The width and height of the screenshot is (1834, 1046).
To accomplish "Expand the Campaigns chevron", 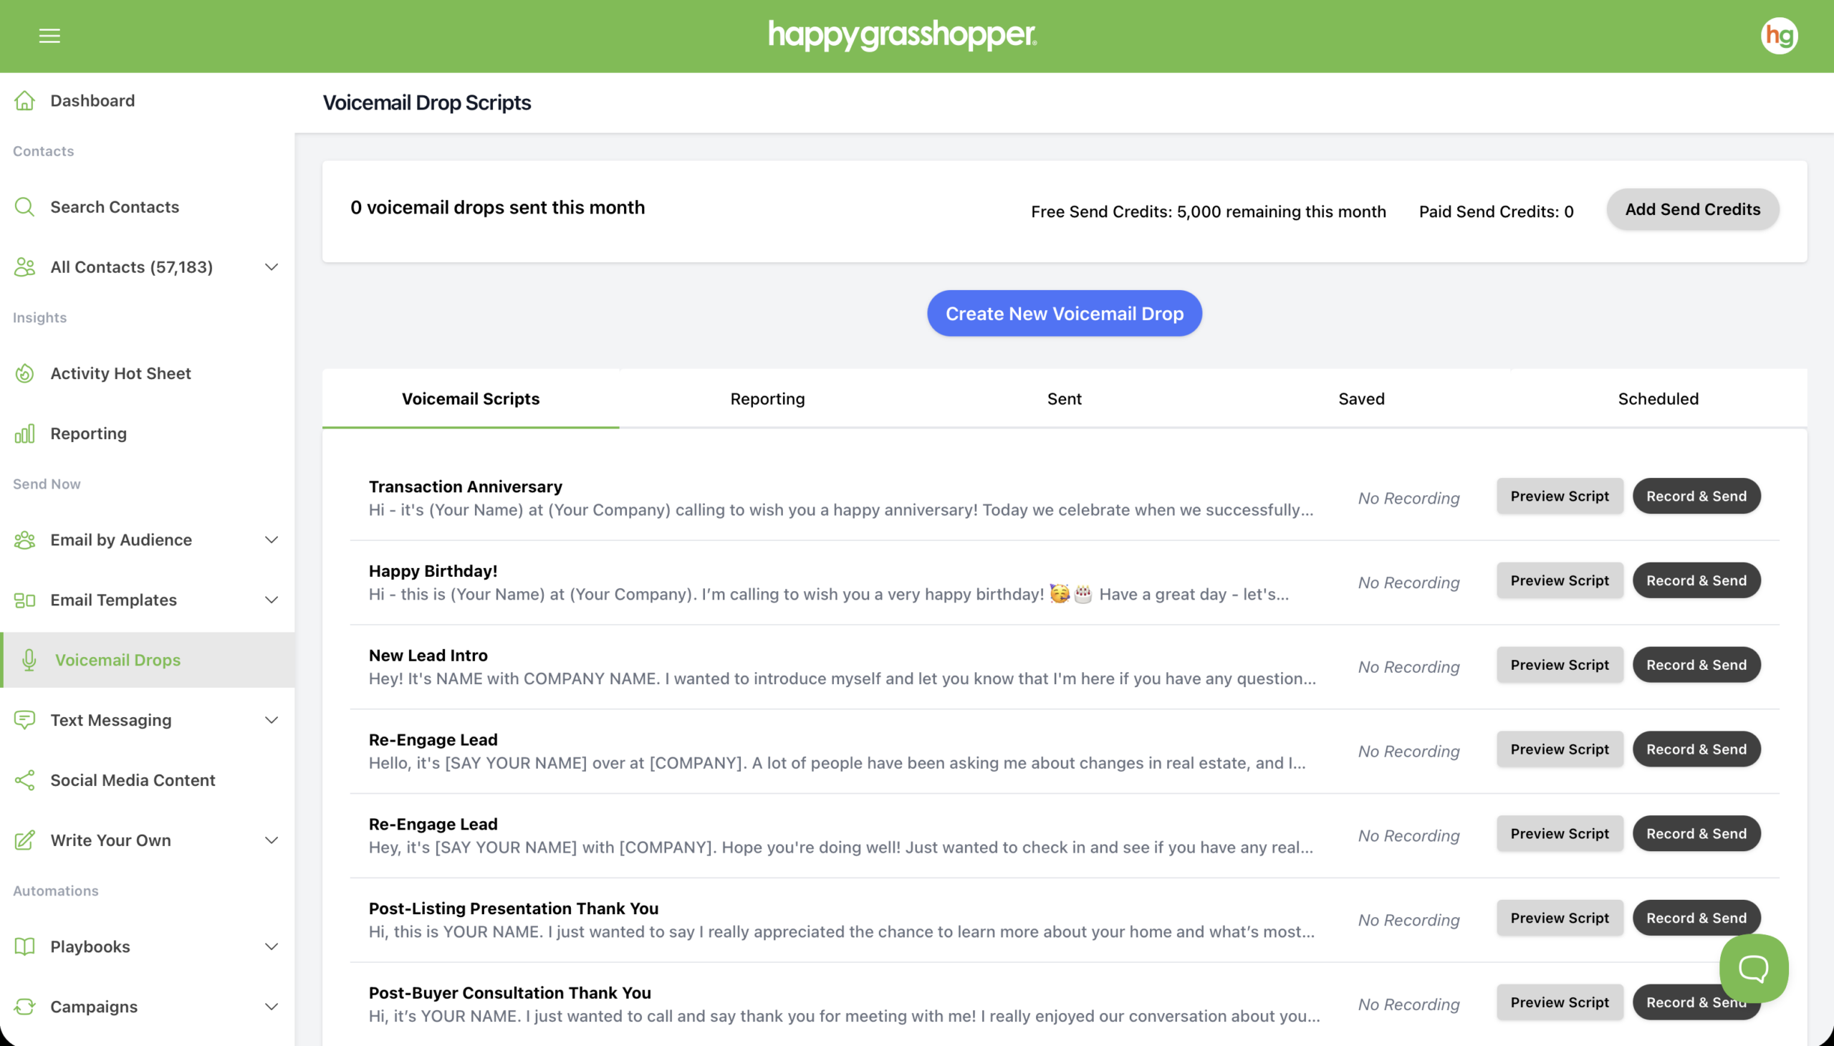I will tap(272, 1007).
